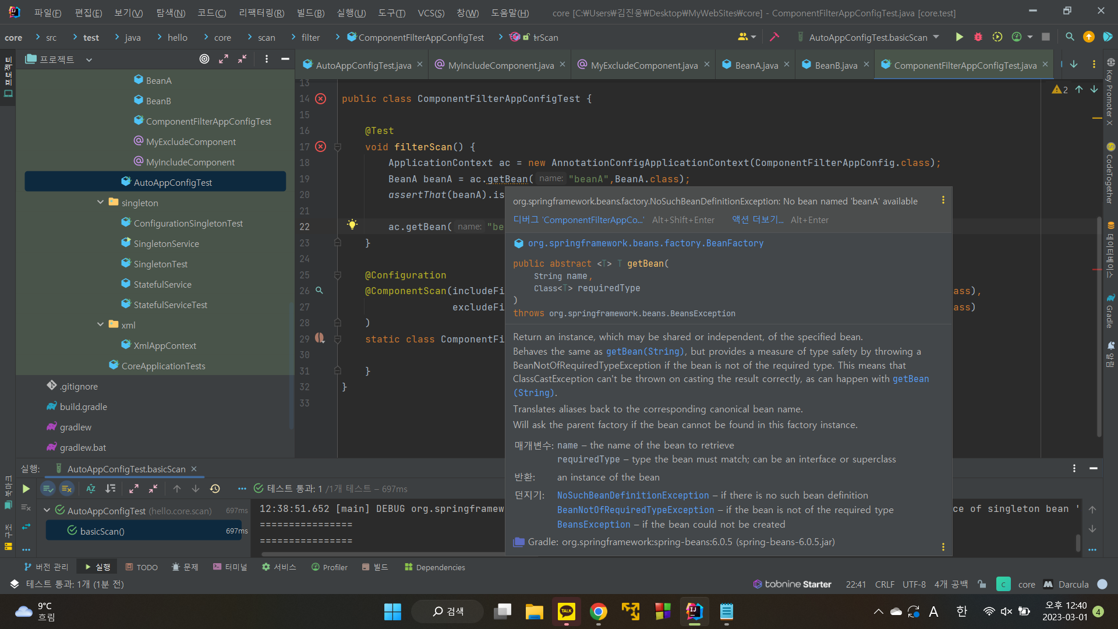Image resolution: width=1118 pixels, height=629 pixels.
Task: Toggle show passed tests filter
Action: [48, 489]
